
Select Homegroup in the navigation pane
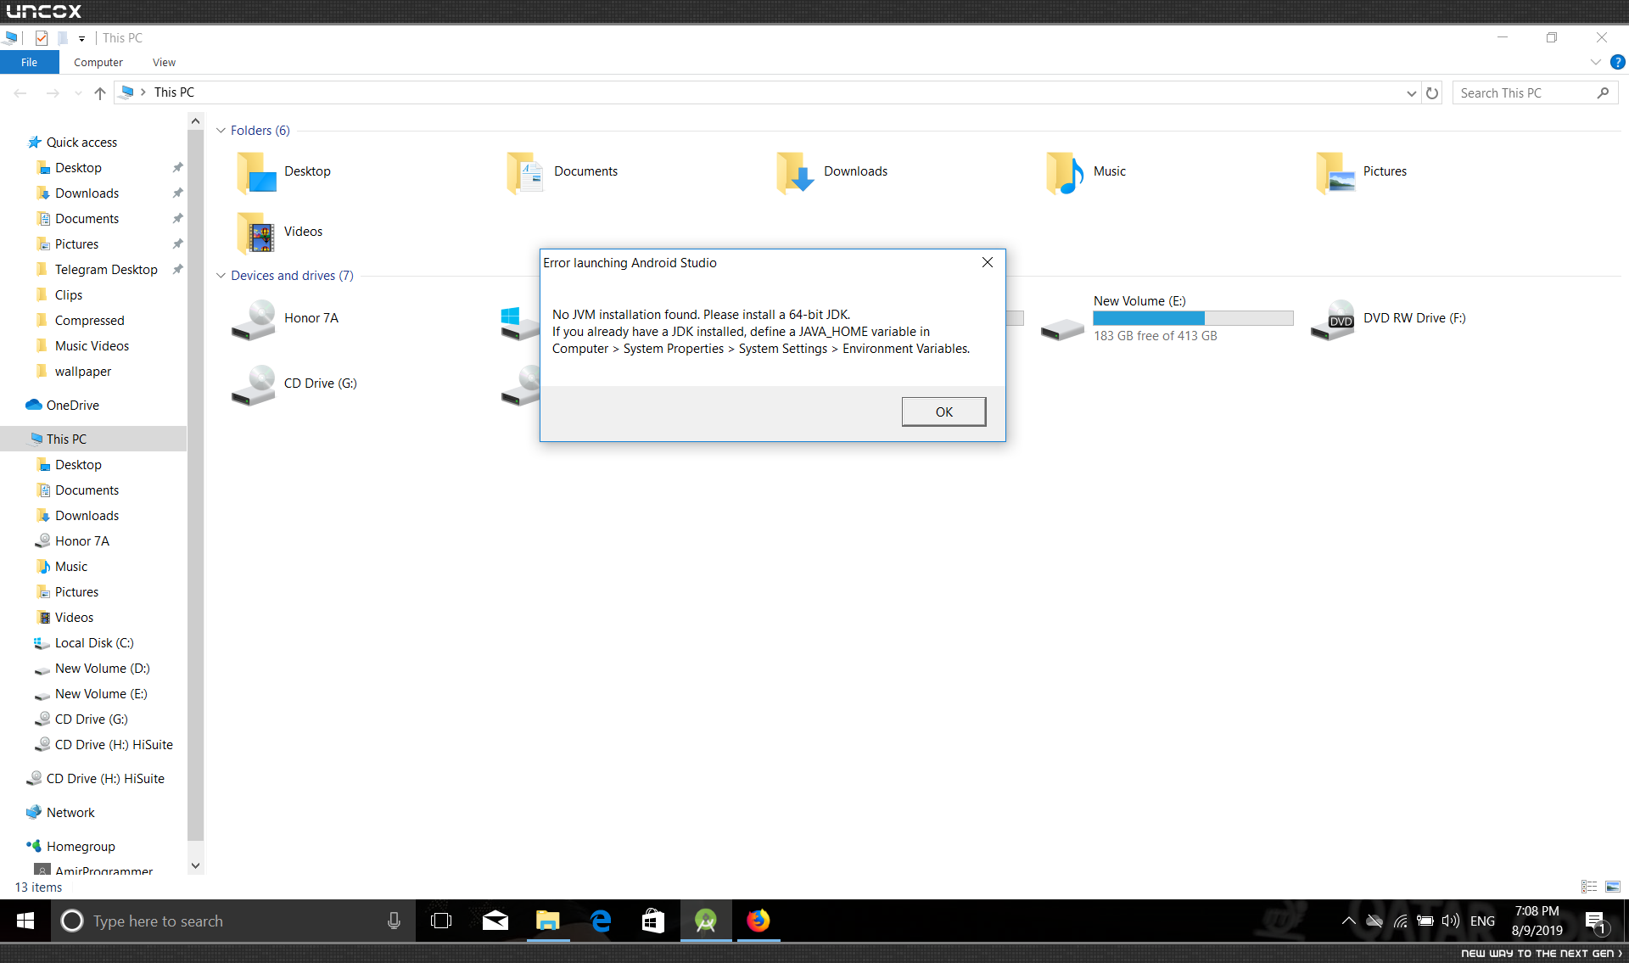coord(81,847)
